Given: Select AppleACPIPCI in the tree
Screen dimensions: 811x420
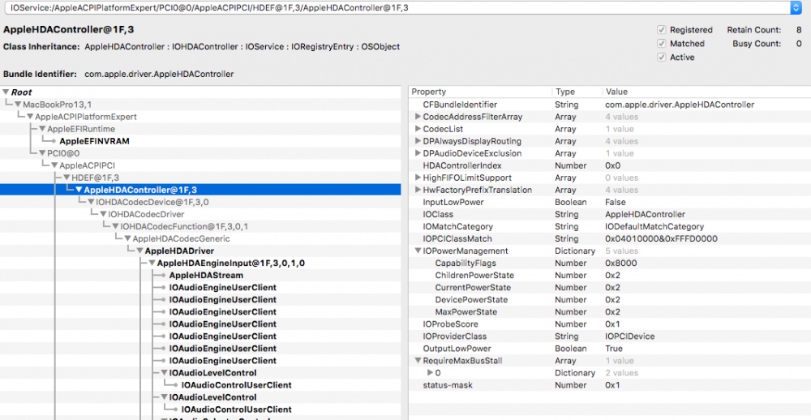Looking at the screenshot, I should (87, 165).
